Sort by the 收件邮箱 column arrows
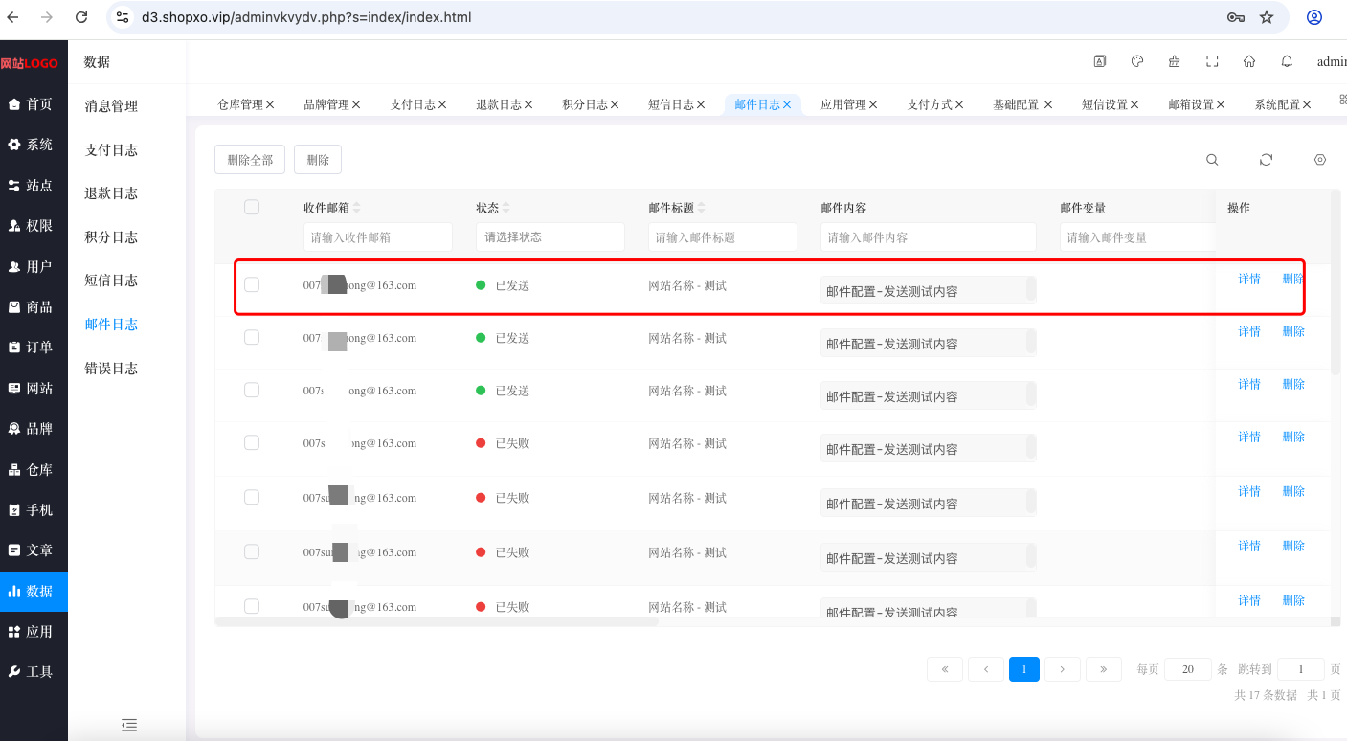 pos(357,208)
